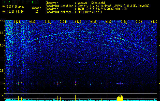Click the 'Receiver' label

(52, 9)
